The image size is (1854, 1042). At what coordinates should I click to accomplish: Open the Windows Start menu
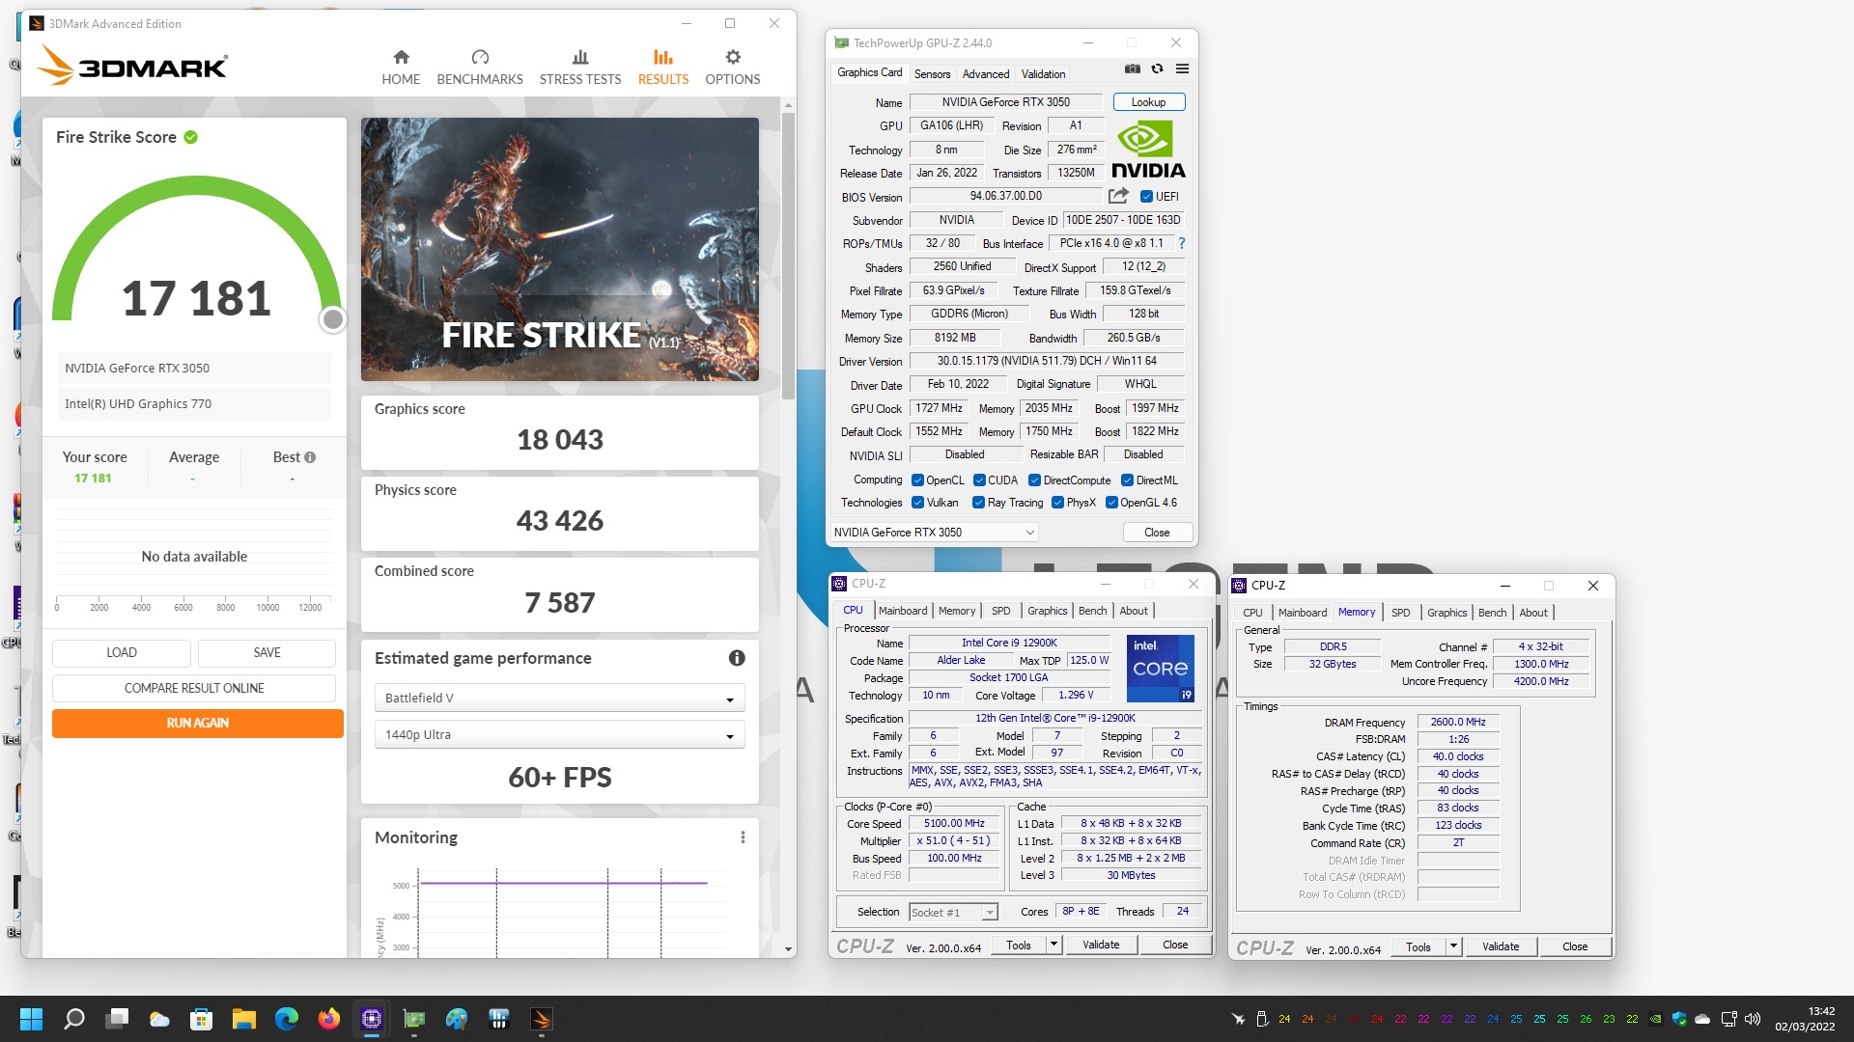pyautogui.click(x=31, y=1019)
